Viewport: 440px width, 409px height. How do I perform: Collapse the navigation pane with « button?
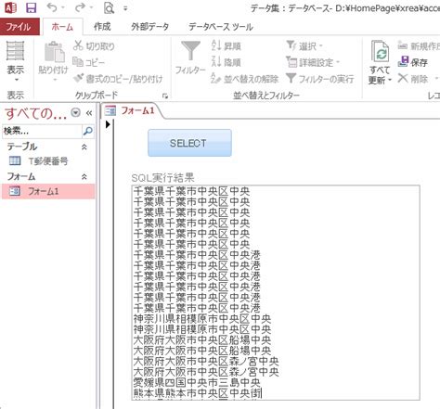click(89, 113)
